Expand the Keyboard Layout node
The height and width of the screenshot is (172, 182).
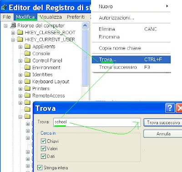click(20, 82)
